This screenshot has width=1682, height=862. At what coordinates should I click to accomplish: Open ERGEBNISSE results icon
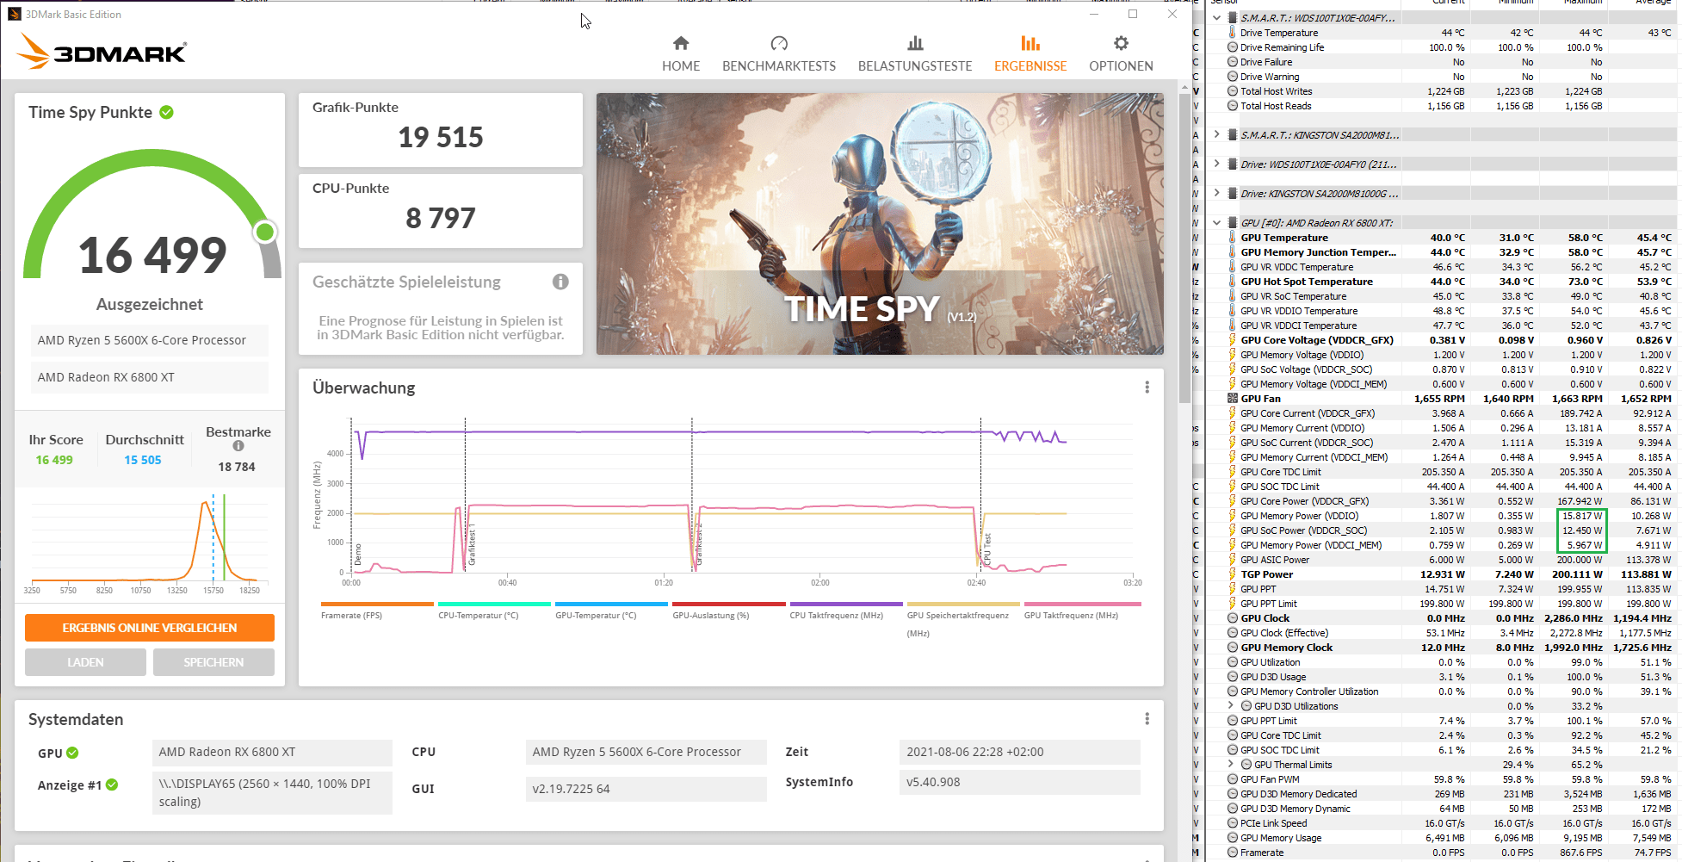coord(1030,43)
